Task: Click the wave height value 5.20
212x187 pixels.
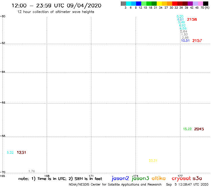Action: (180, 16)
